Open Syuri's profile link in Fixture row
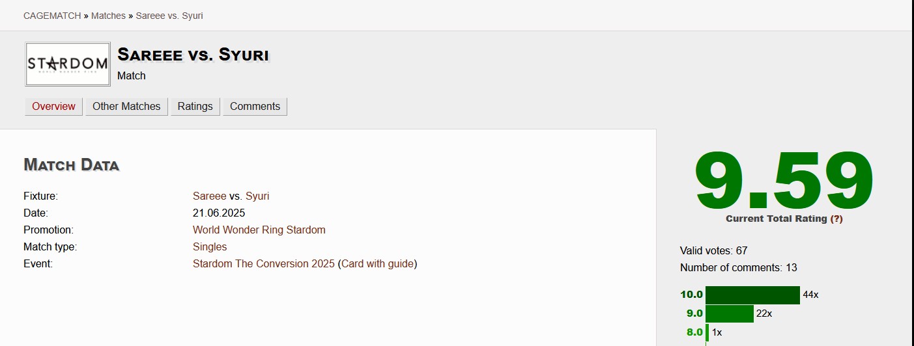The height and width of the screenshot is (346, 914). pos(257,196)
